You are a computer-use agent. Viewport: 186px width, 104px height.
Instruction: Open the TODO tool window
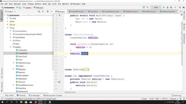click(9, 95)
